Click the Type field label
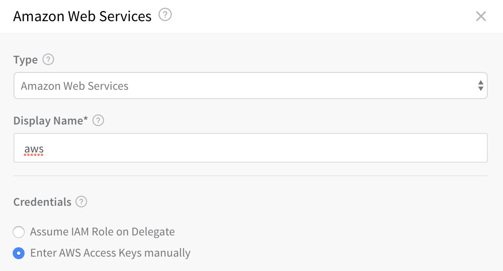Screen dimensions: 503x271 (25, 60)
